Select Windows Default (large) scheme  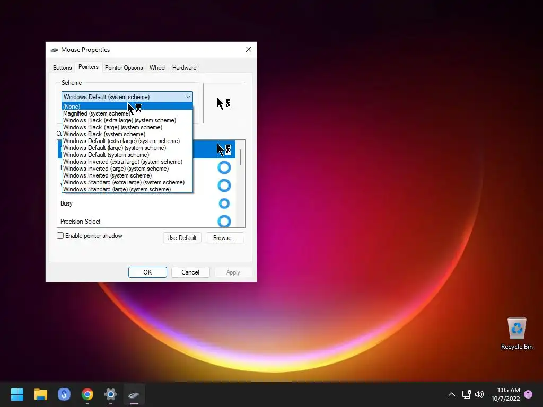(x=127, y=148)
